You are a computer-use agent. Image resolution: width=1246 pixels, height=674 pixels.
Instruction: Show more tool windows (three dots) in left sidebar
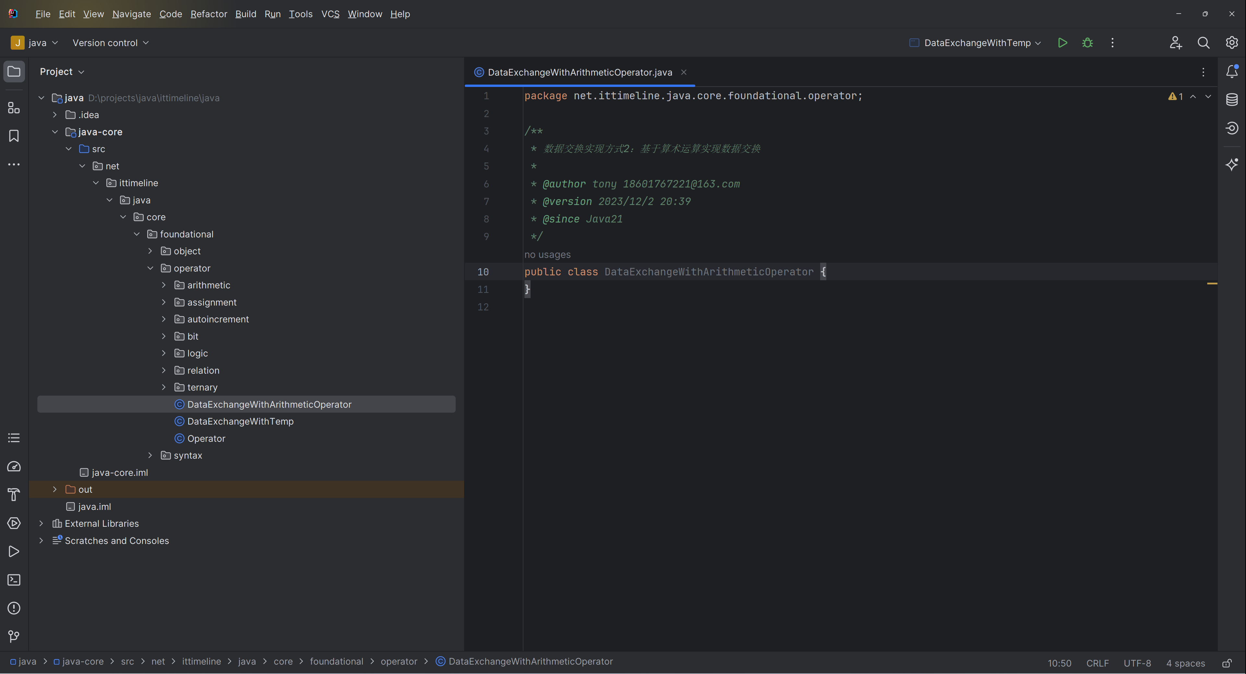(14, 164)
